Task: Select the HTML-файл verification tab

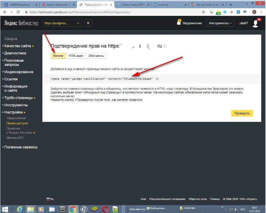Action: click(x=76, y=56)
